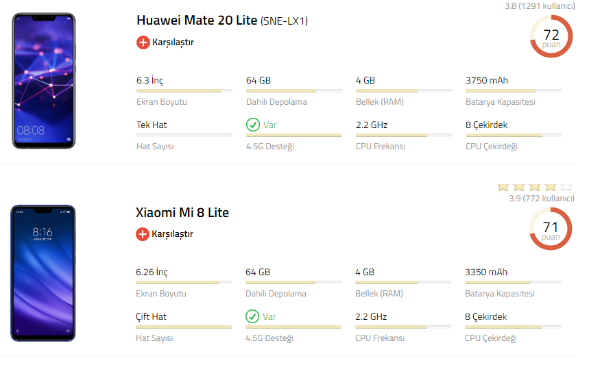The image size is (589, 367).
Task: Click the star rating for Xiaomi Mi 8 Lite
Action: pos(534,187)
